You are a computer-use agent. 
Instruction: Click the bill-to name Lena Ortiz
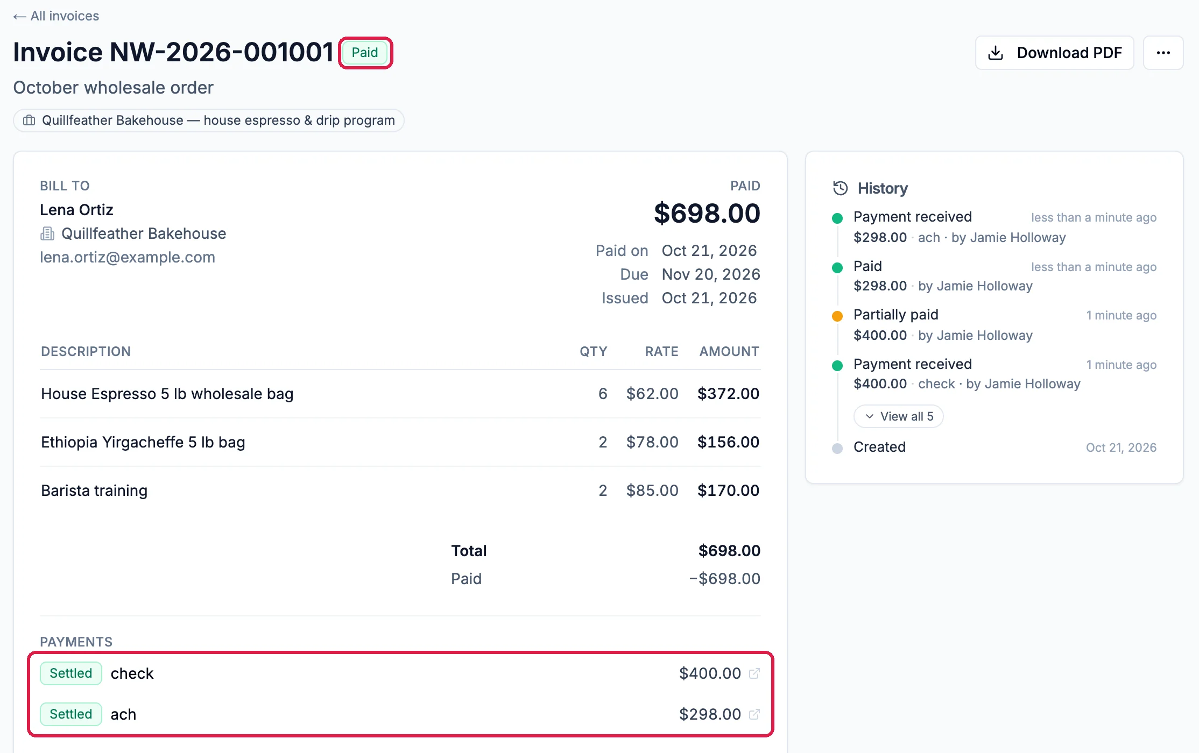(x=76, y=210)
